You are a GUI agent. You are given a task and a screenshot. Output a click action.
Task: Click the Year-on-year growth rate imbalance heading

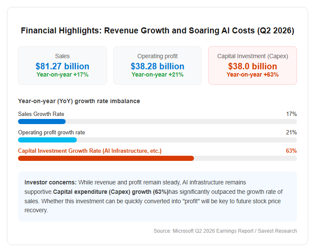click(x=79, y=101)
